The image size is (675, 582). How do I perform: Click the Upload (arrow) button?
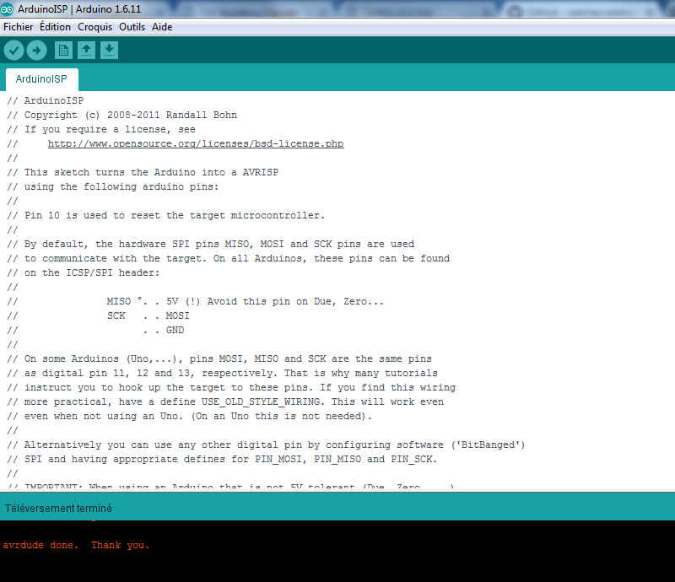point(36,51)
